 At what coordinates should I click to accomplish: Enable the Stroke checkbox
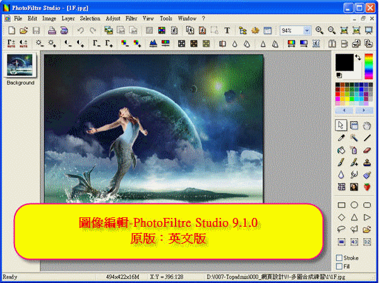click(x=340, y=258)
